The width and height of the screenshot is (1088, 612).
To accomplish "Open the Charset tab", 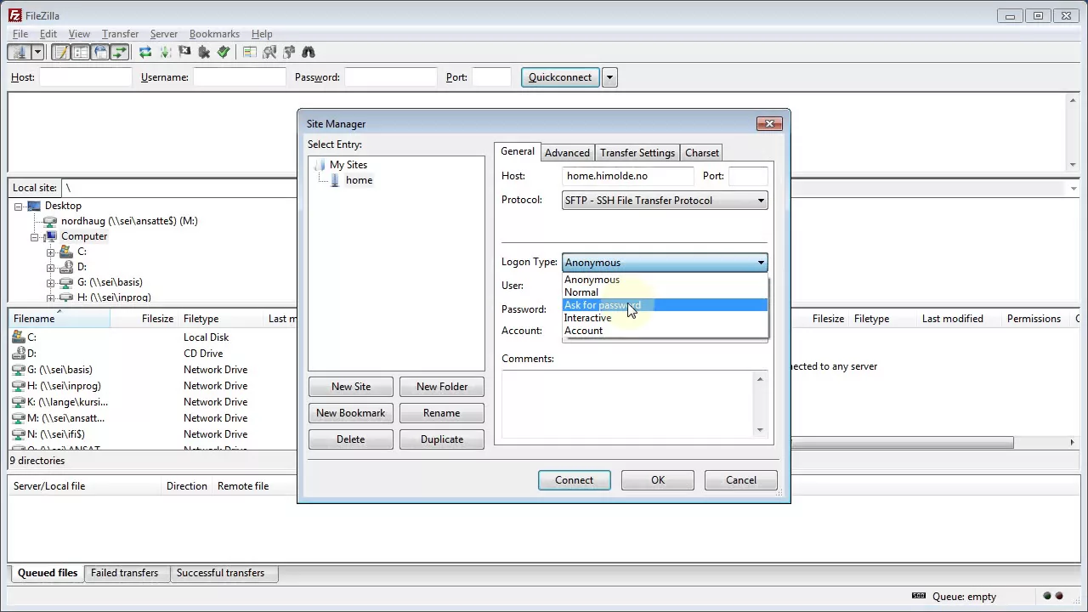I will click(x=702, y=153).
